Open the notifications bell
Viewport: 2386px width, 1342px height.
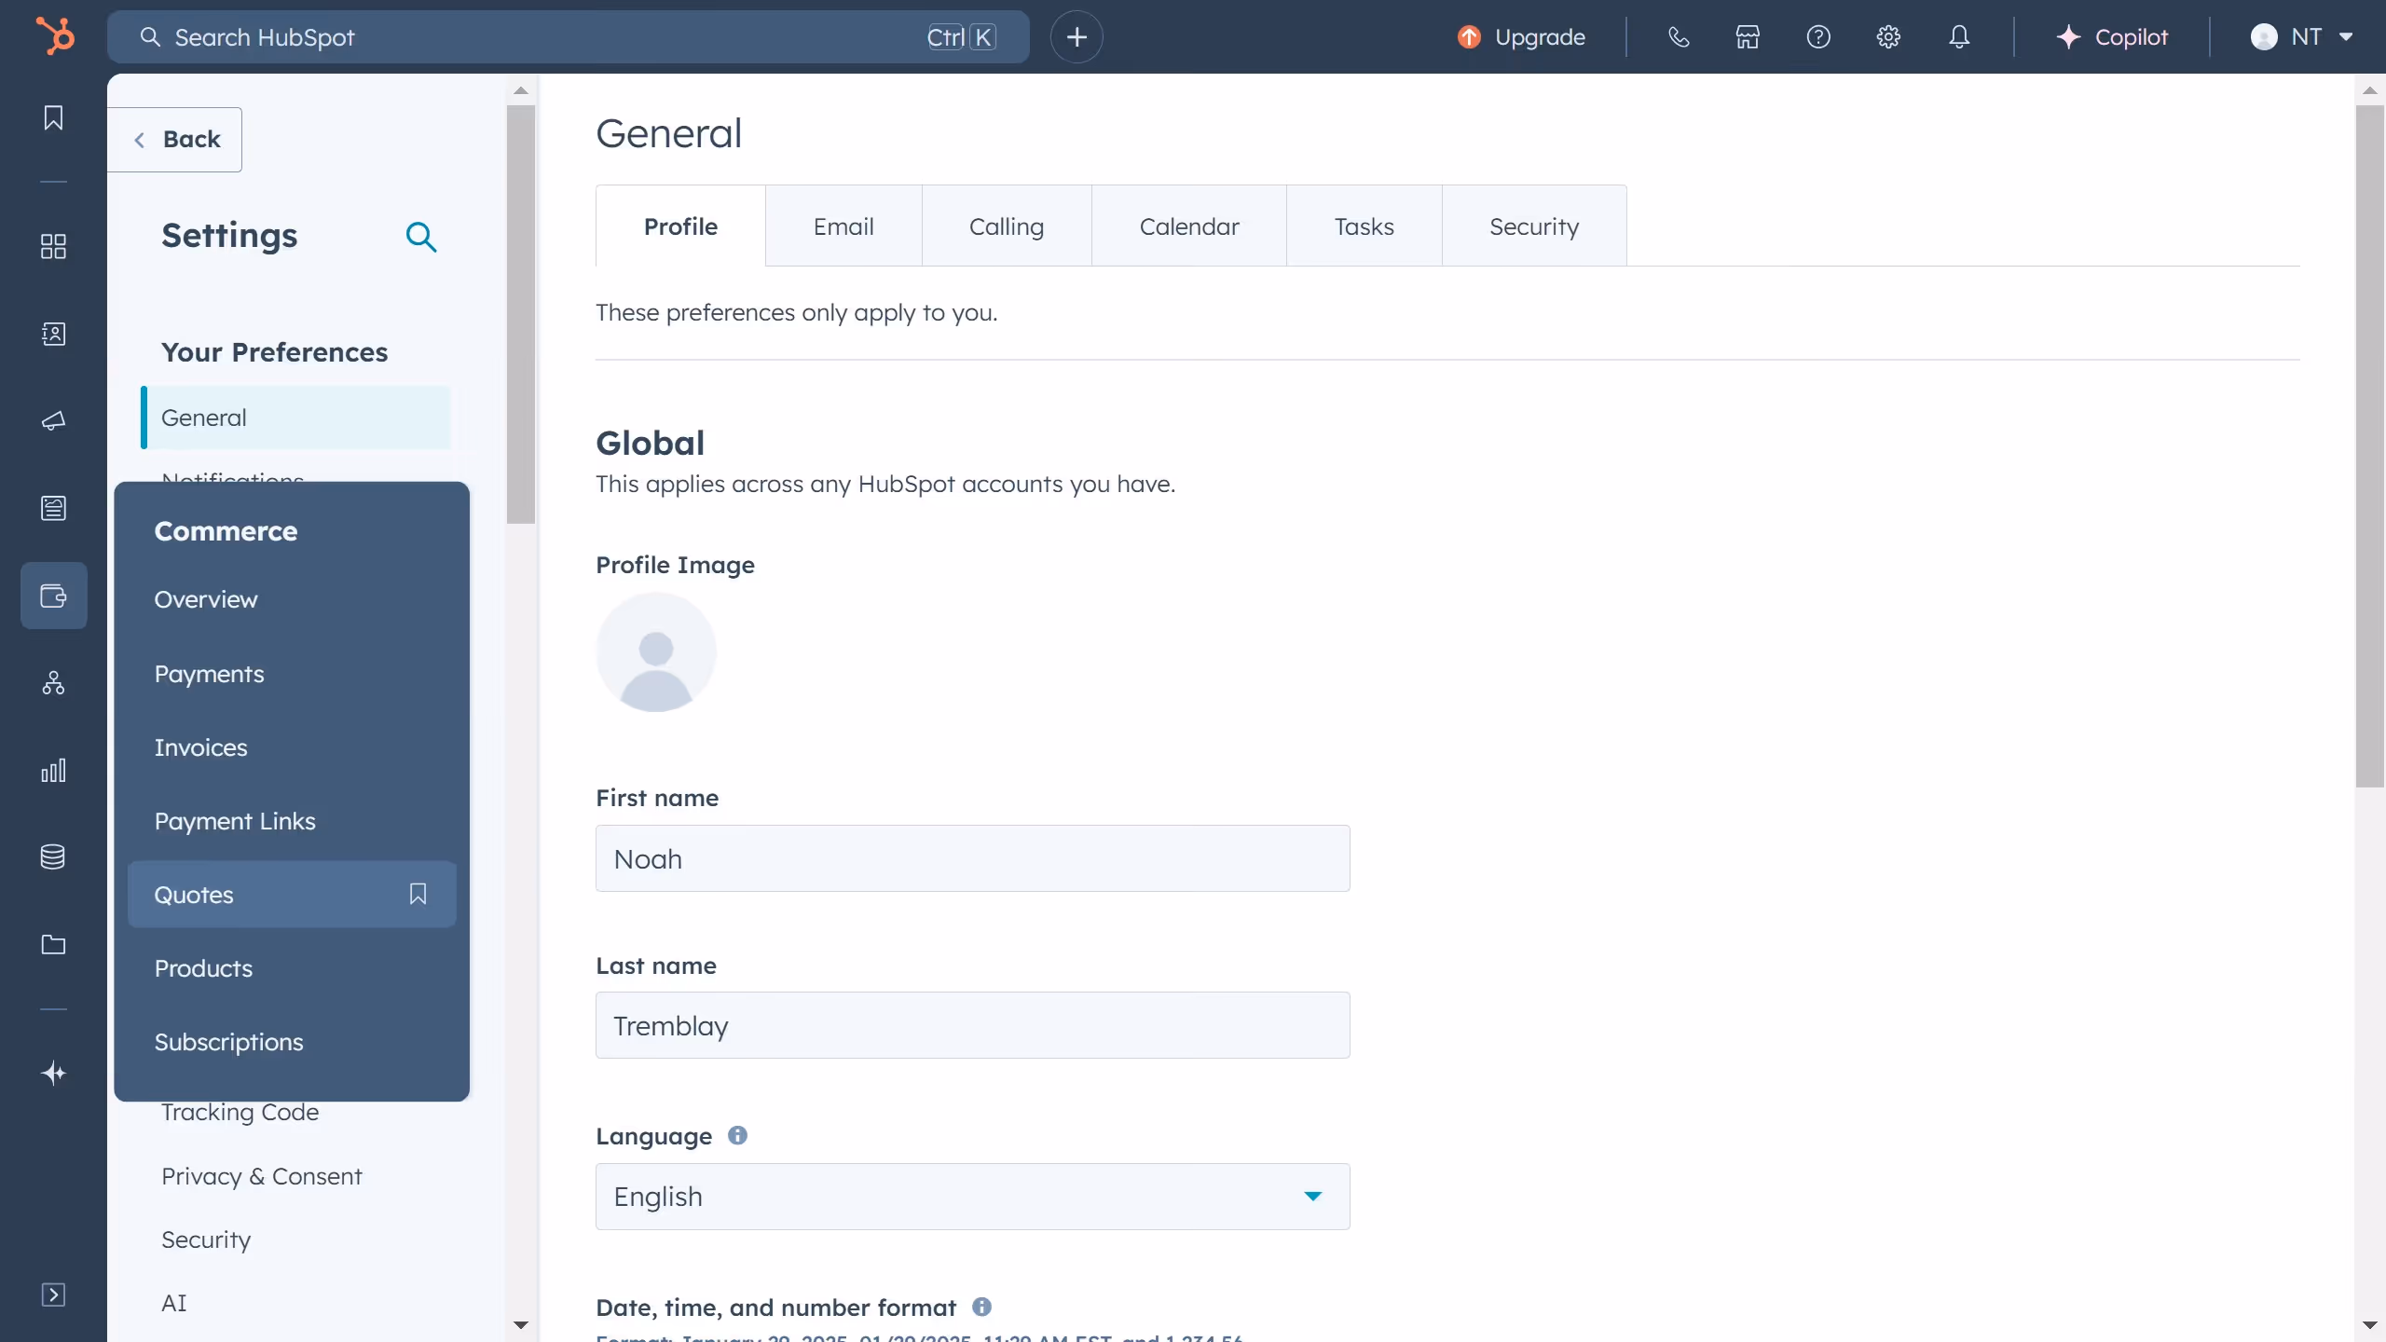click(x=1959, y=36)
